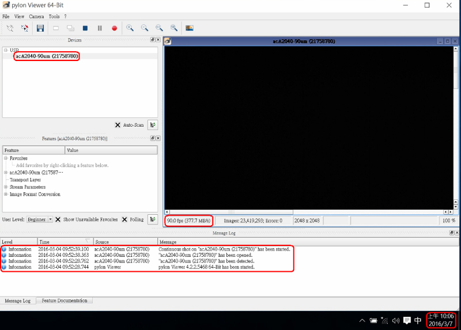Stop the continuous image grab
This screenshot has height=330, width=461.
click(x=85, y=28)
